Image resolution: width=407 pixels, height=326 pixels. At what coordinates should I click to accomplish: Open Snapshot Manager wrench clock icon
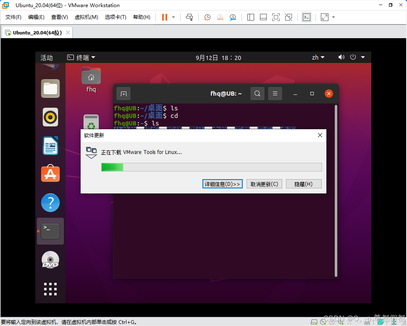tap(233, 17)
